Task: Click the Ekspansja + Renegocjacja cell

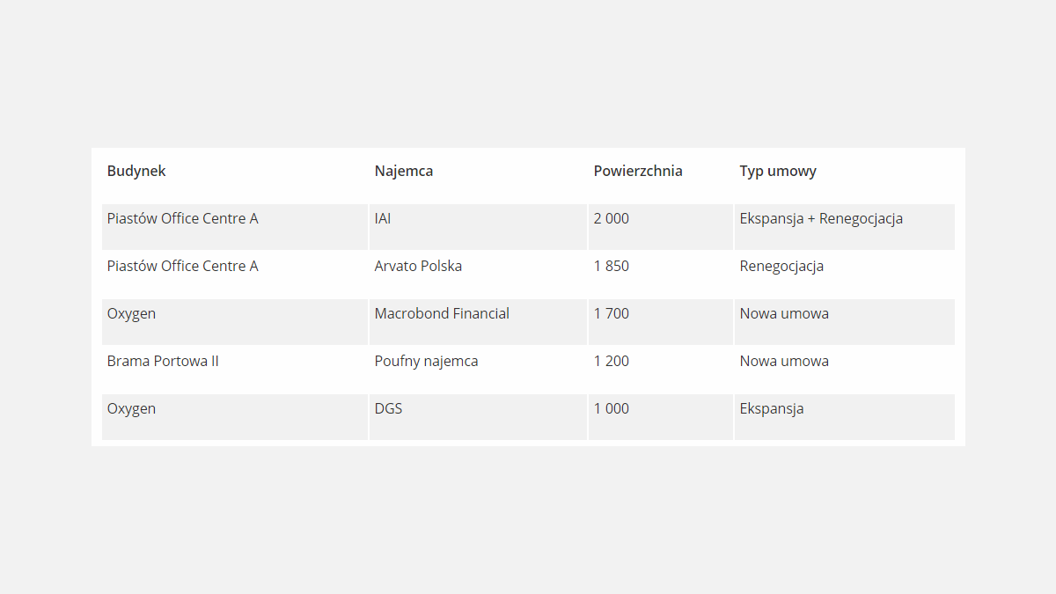Action: click(821, 218)
